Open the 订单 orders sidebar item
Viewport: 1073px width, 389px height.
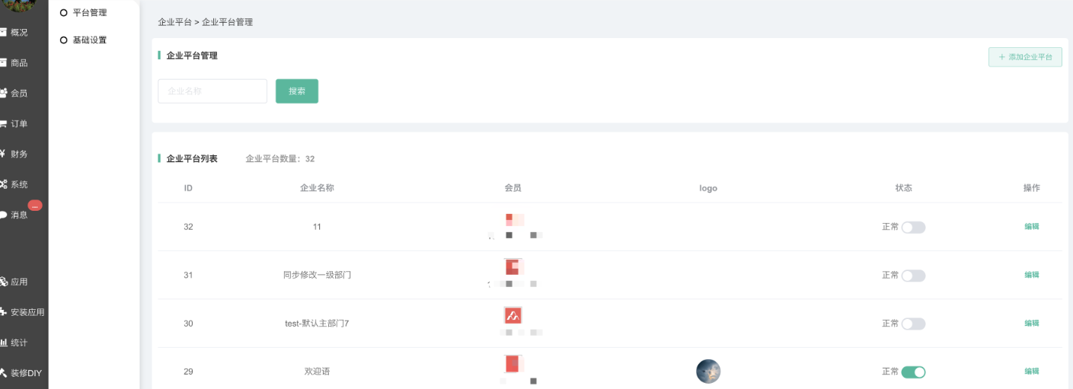point(15,124)
